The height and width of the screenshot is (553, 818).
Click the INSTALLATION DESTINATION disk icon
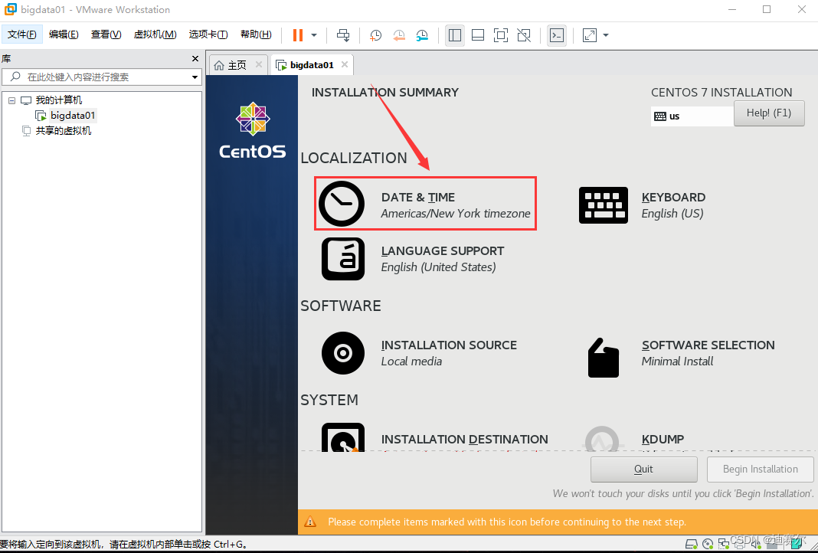[x=342, y=437]
